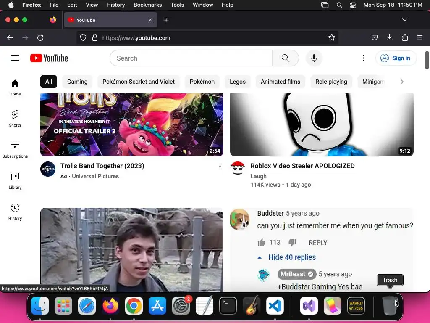The image size is (430, 323).
Task: Click the Universal Pictures channel name
Action: click(95, 176)
